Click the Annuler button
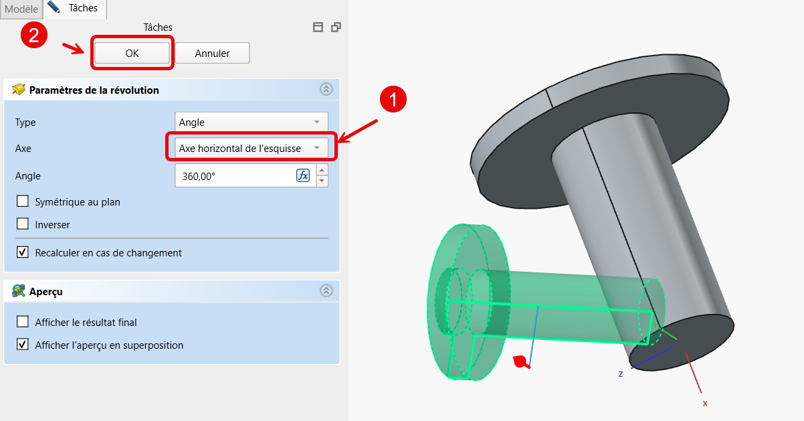 (x=212, y=54)
